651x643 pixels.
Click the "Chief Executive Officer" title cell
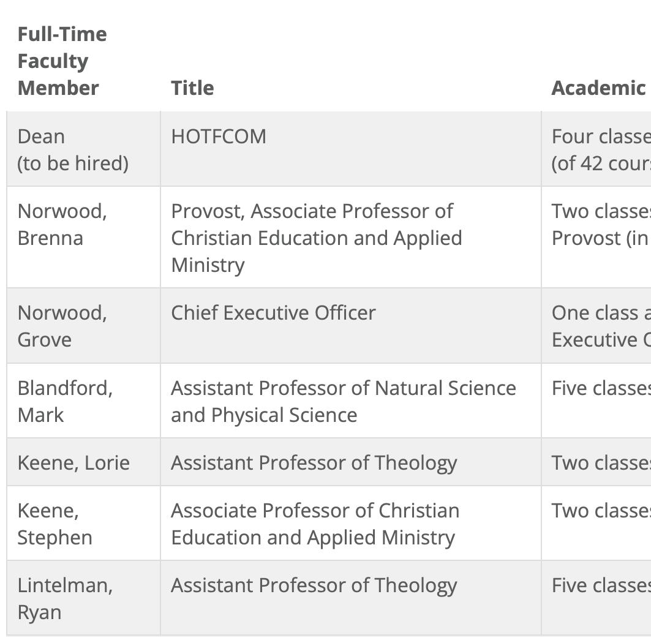click(x=273, y=312)
